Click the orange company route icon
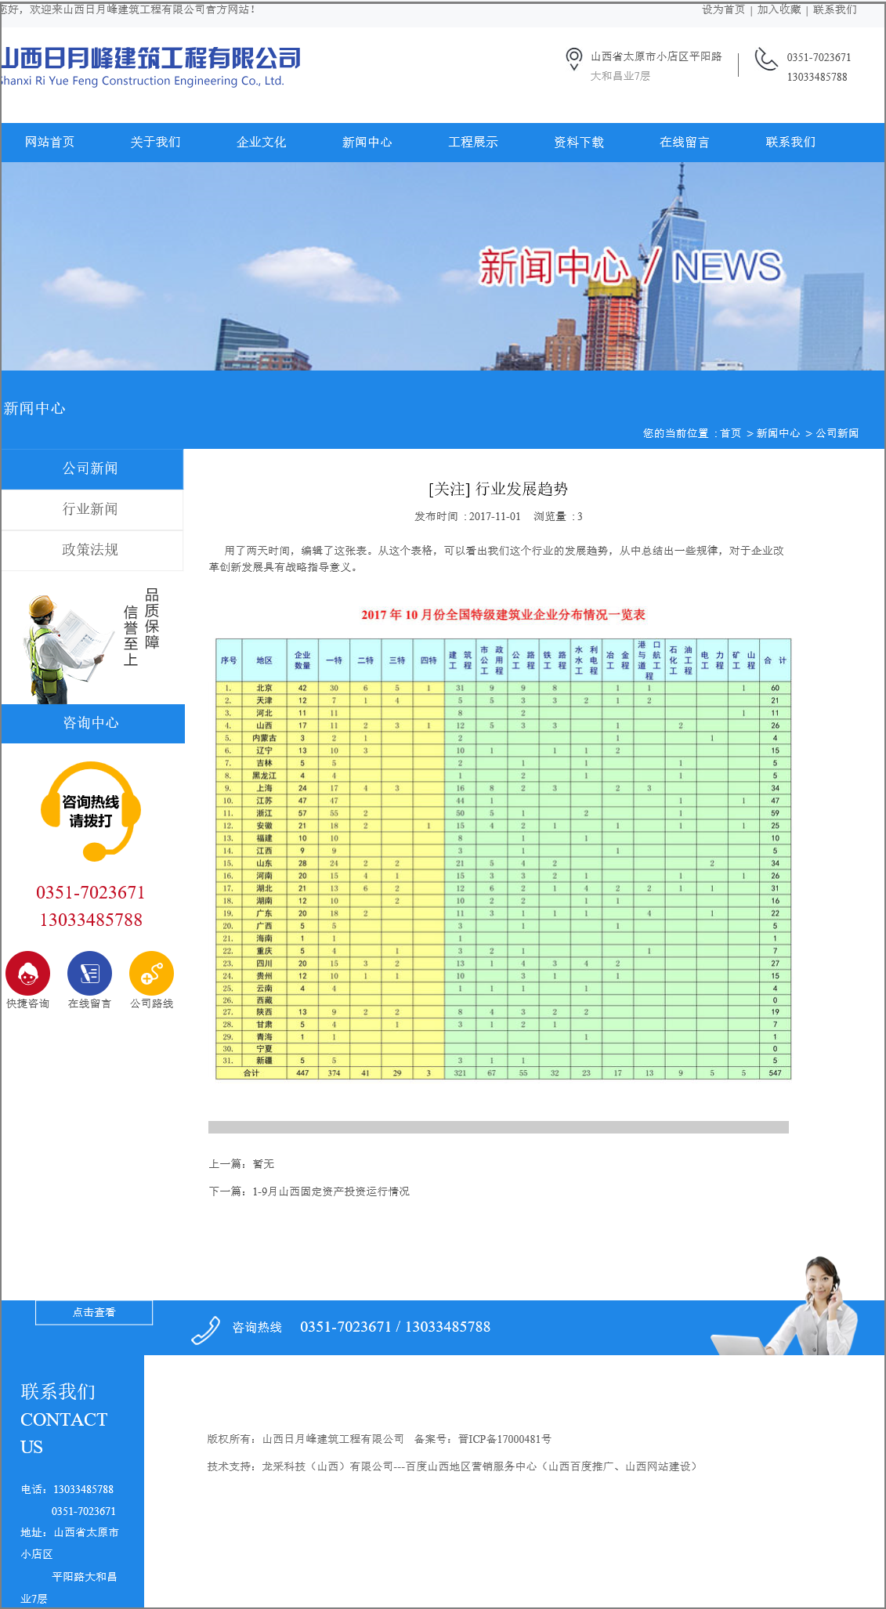Image resolution: width=886 pixels, height=1609 pixels. (151, 974)
